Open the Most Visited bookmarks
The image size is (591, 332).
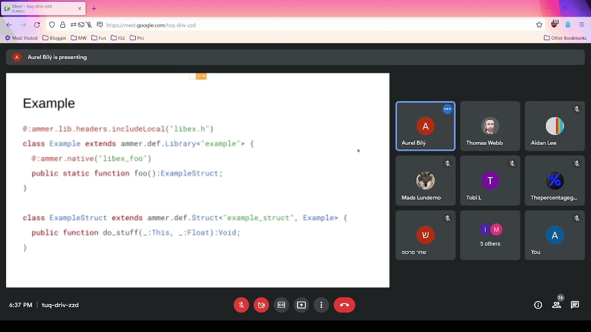pyautogui.click(x=21, y=38)
